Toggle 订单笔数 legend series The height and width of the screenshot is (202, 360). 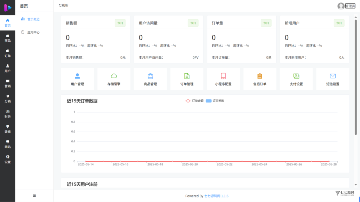(x=215, y=101)
